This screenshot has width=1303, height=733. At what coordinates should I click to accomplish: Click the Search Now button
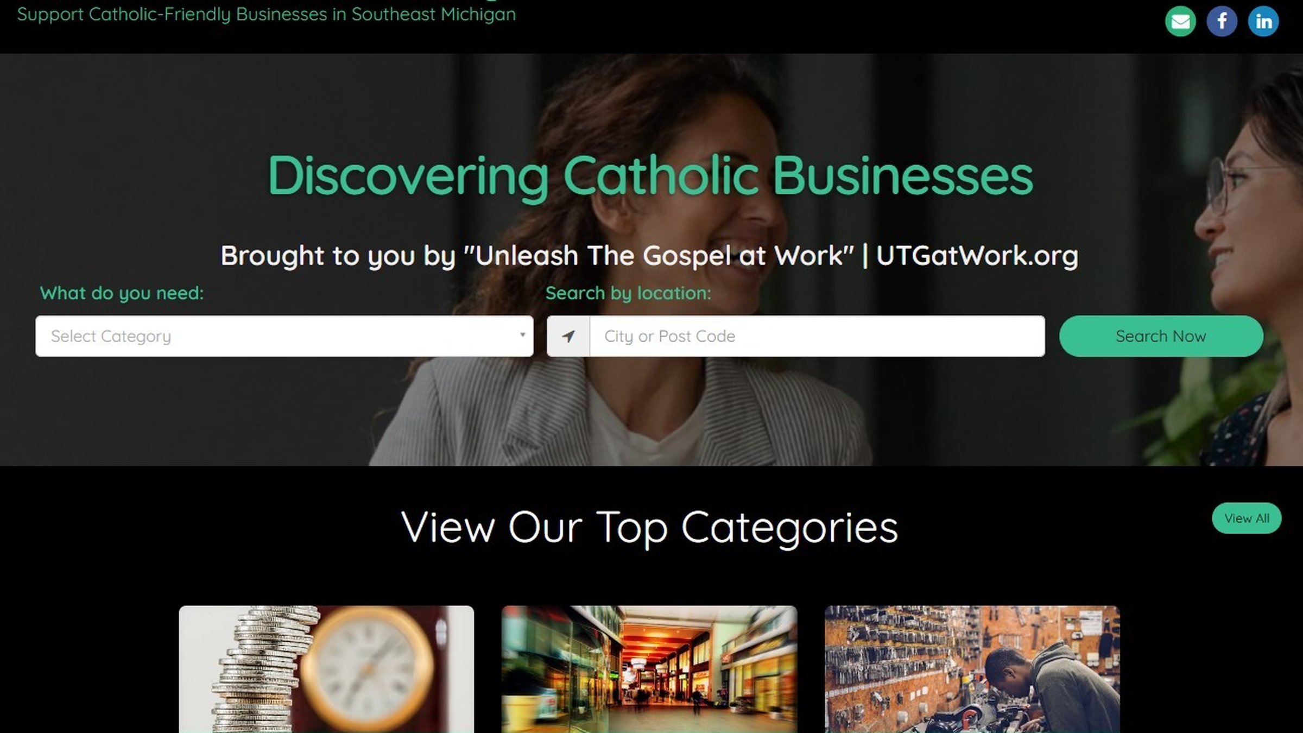coord(1161,336)
